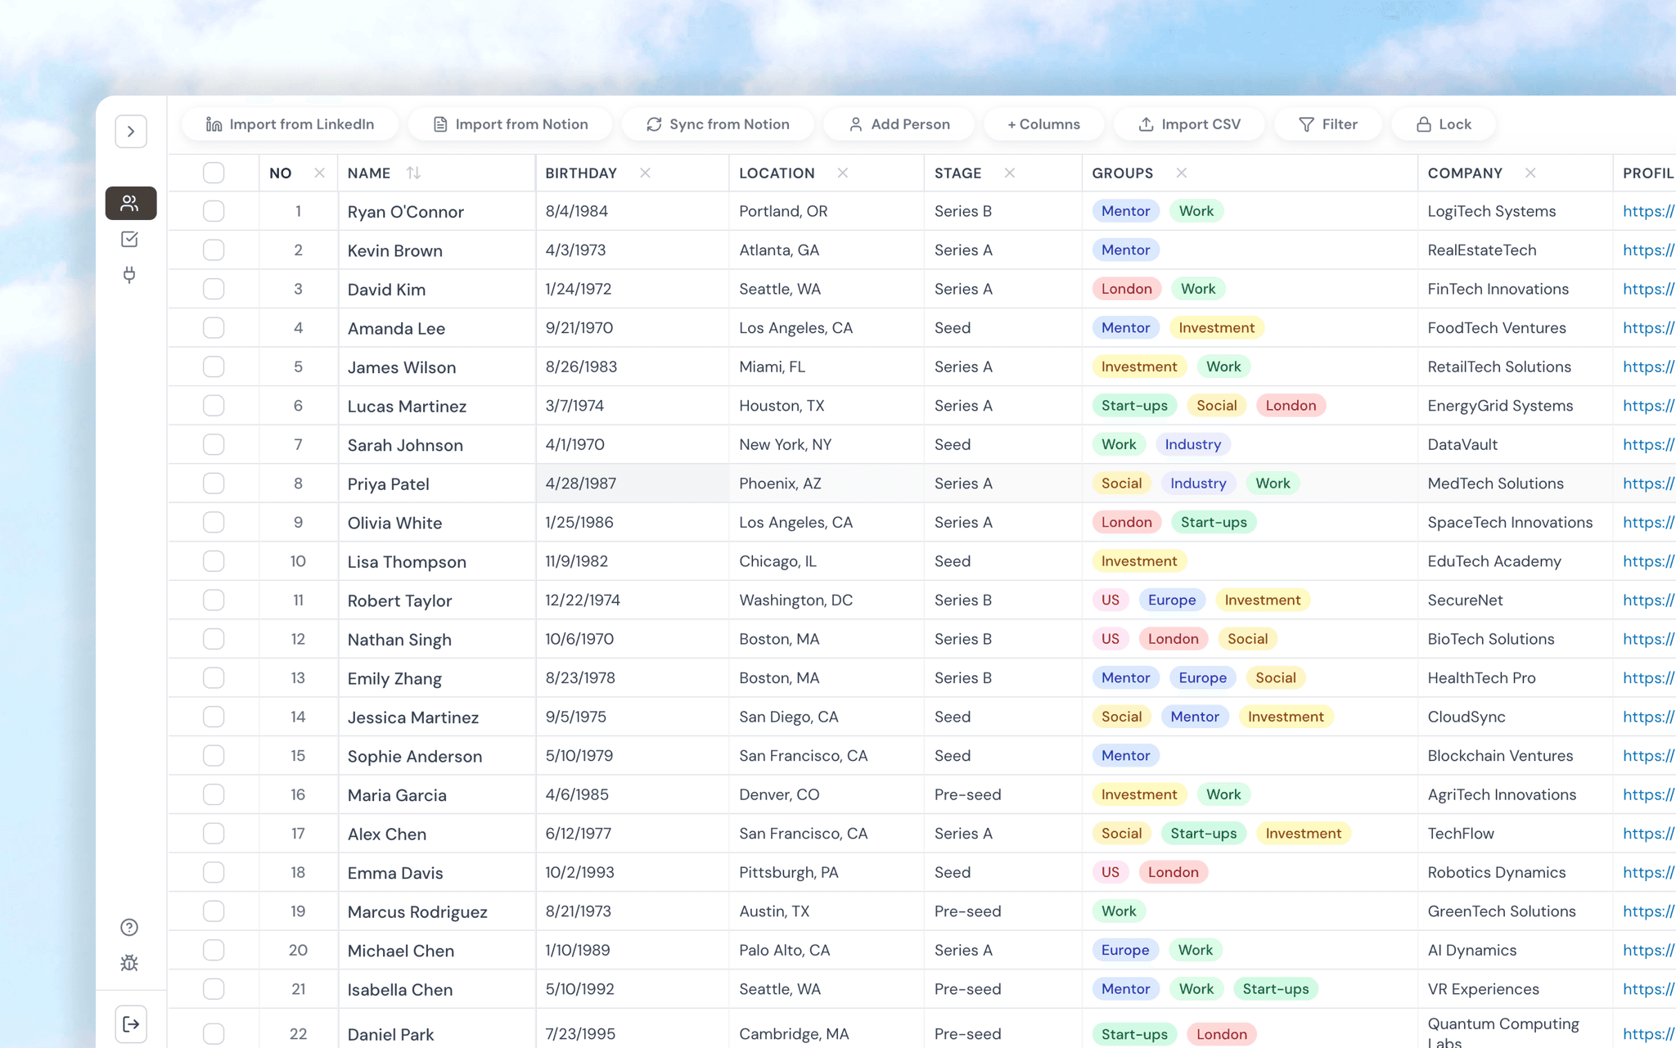Screen dimensions: 1676x1048
Task: Open the + Columns menu
Action: pos(1043,124)
